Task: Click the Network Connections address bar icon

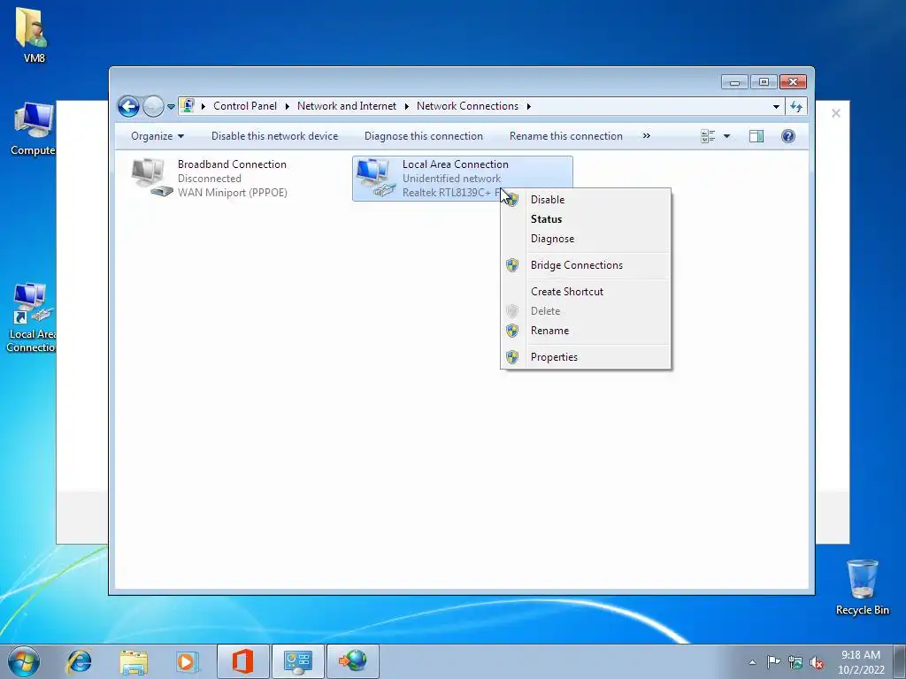Action: coord(188,106)
